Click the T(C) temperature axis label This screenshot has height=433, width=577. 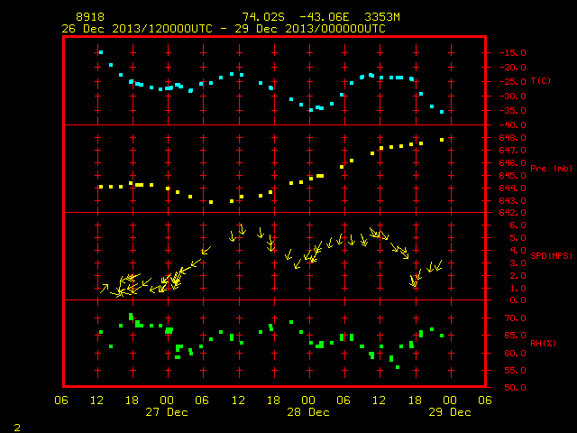coord(541,81)
